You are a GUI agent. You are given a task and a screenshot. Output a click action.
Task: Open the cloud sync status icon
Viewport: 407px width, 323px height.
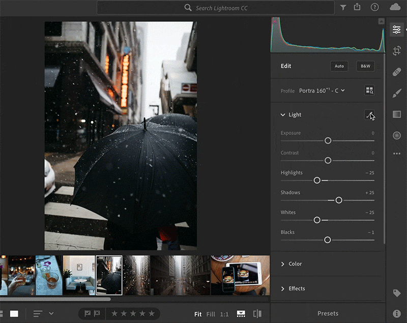[x=395, y=7]
